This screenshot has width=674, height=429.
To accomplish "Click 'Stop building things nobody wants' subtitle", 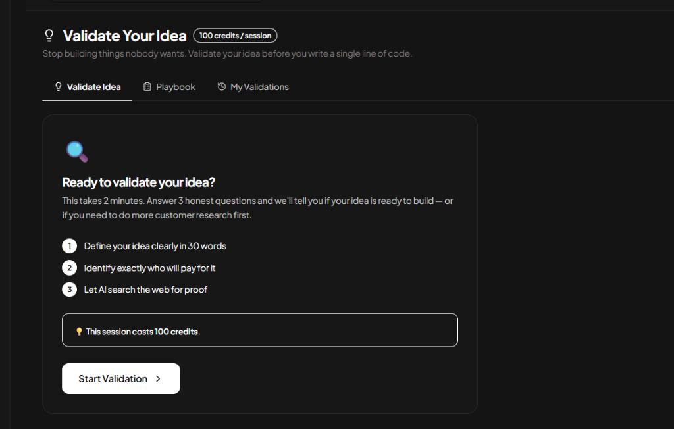I will [227, 54].
